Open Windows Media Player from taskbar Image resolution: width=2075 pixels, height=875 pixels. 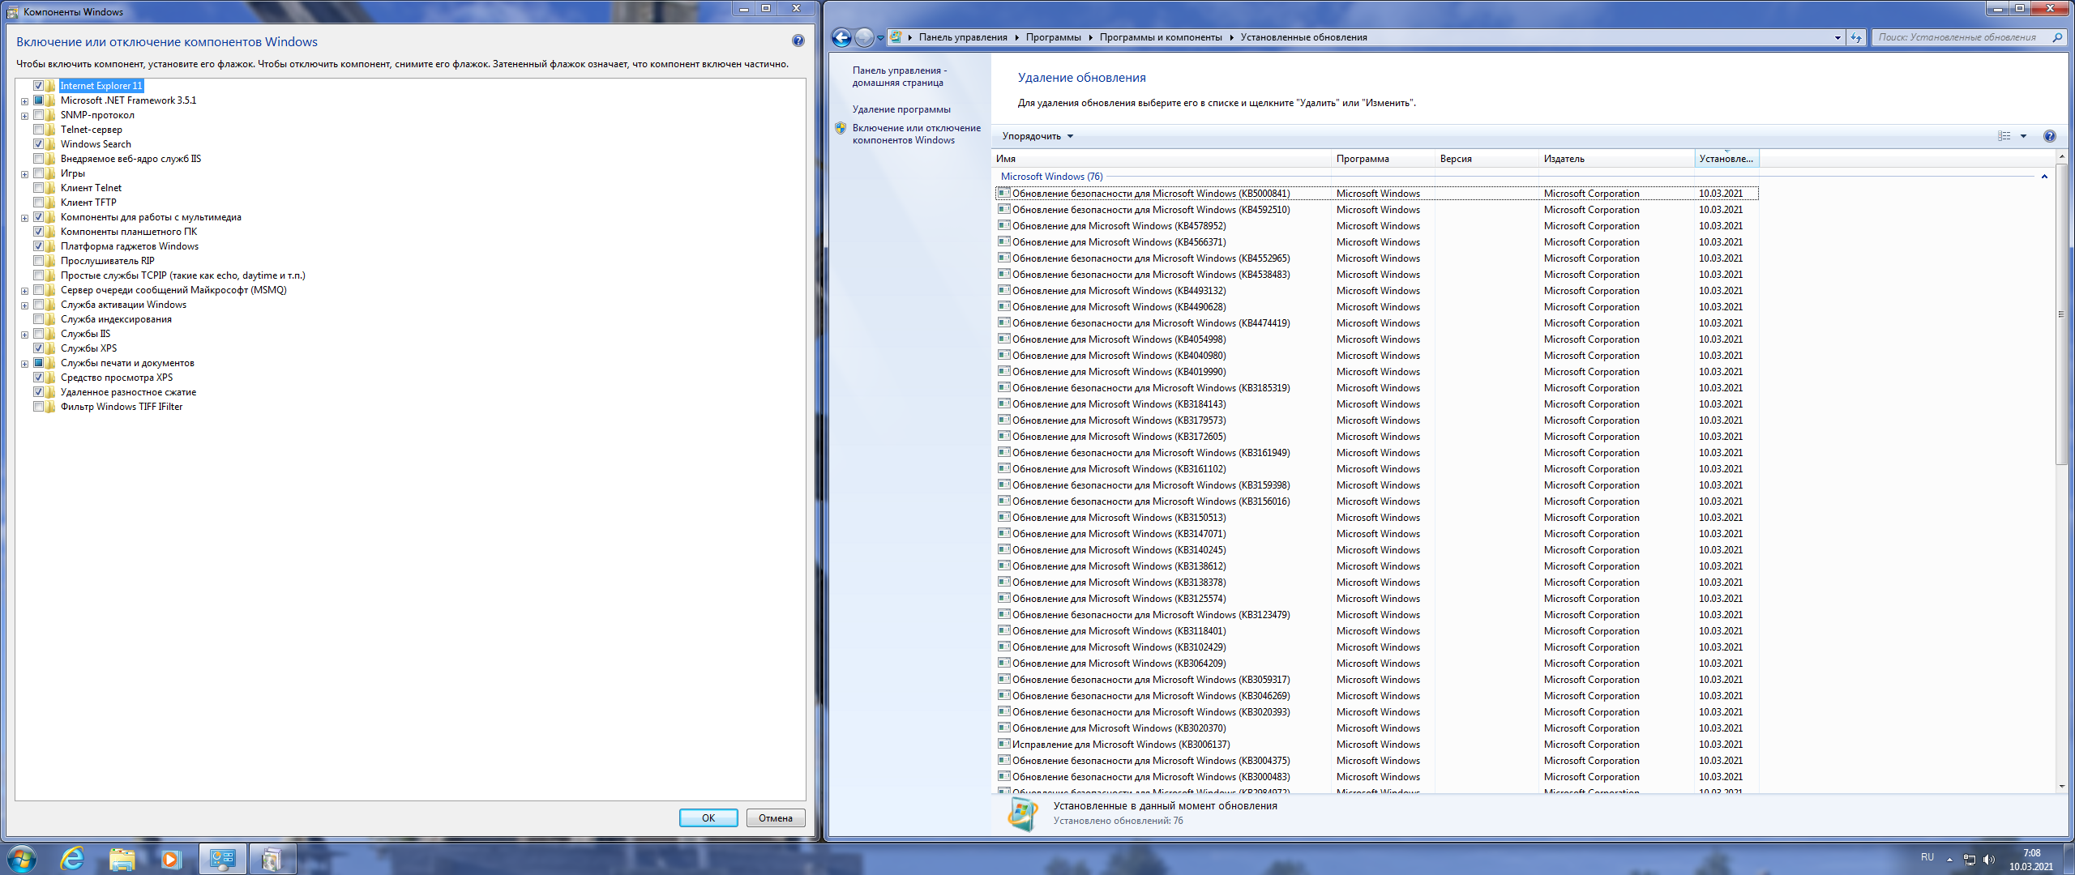pos(170,858)
